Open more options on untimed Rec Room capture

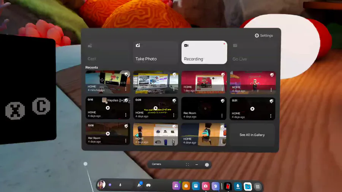(222, 116)
